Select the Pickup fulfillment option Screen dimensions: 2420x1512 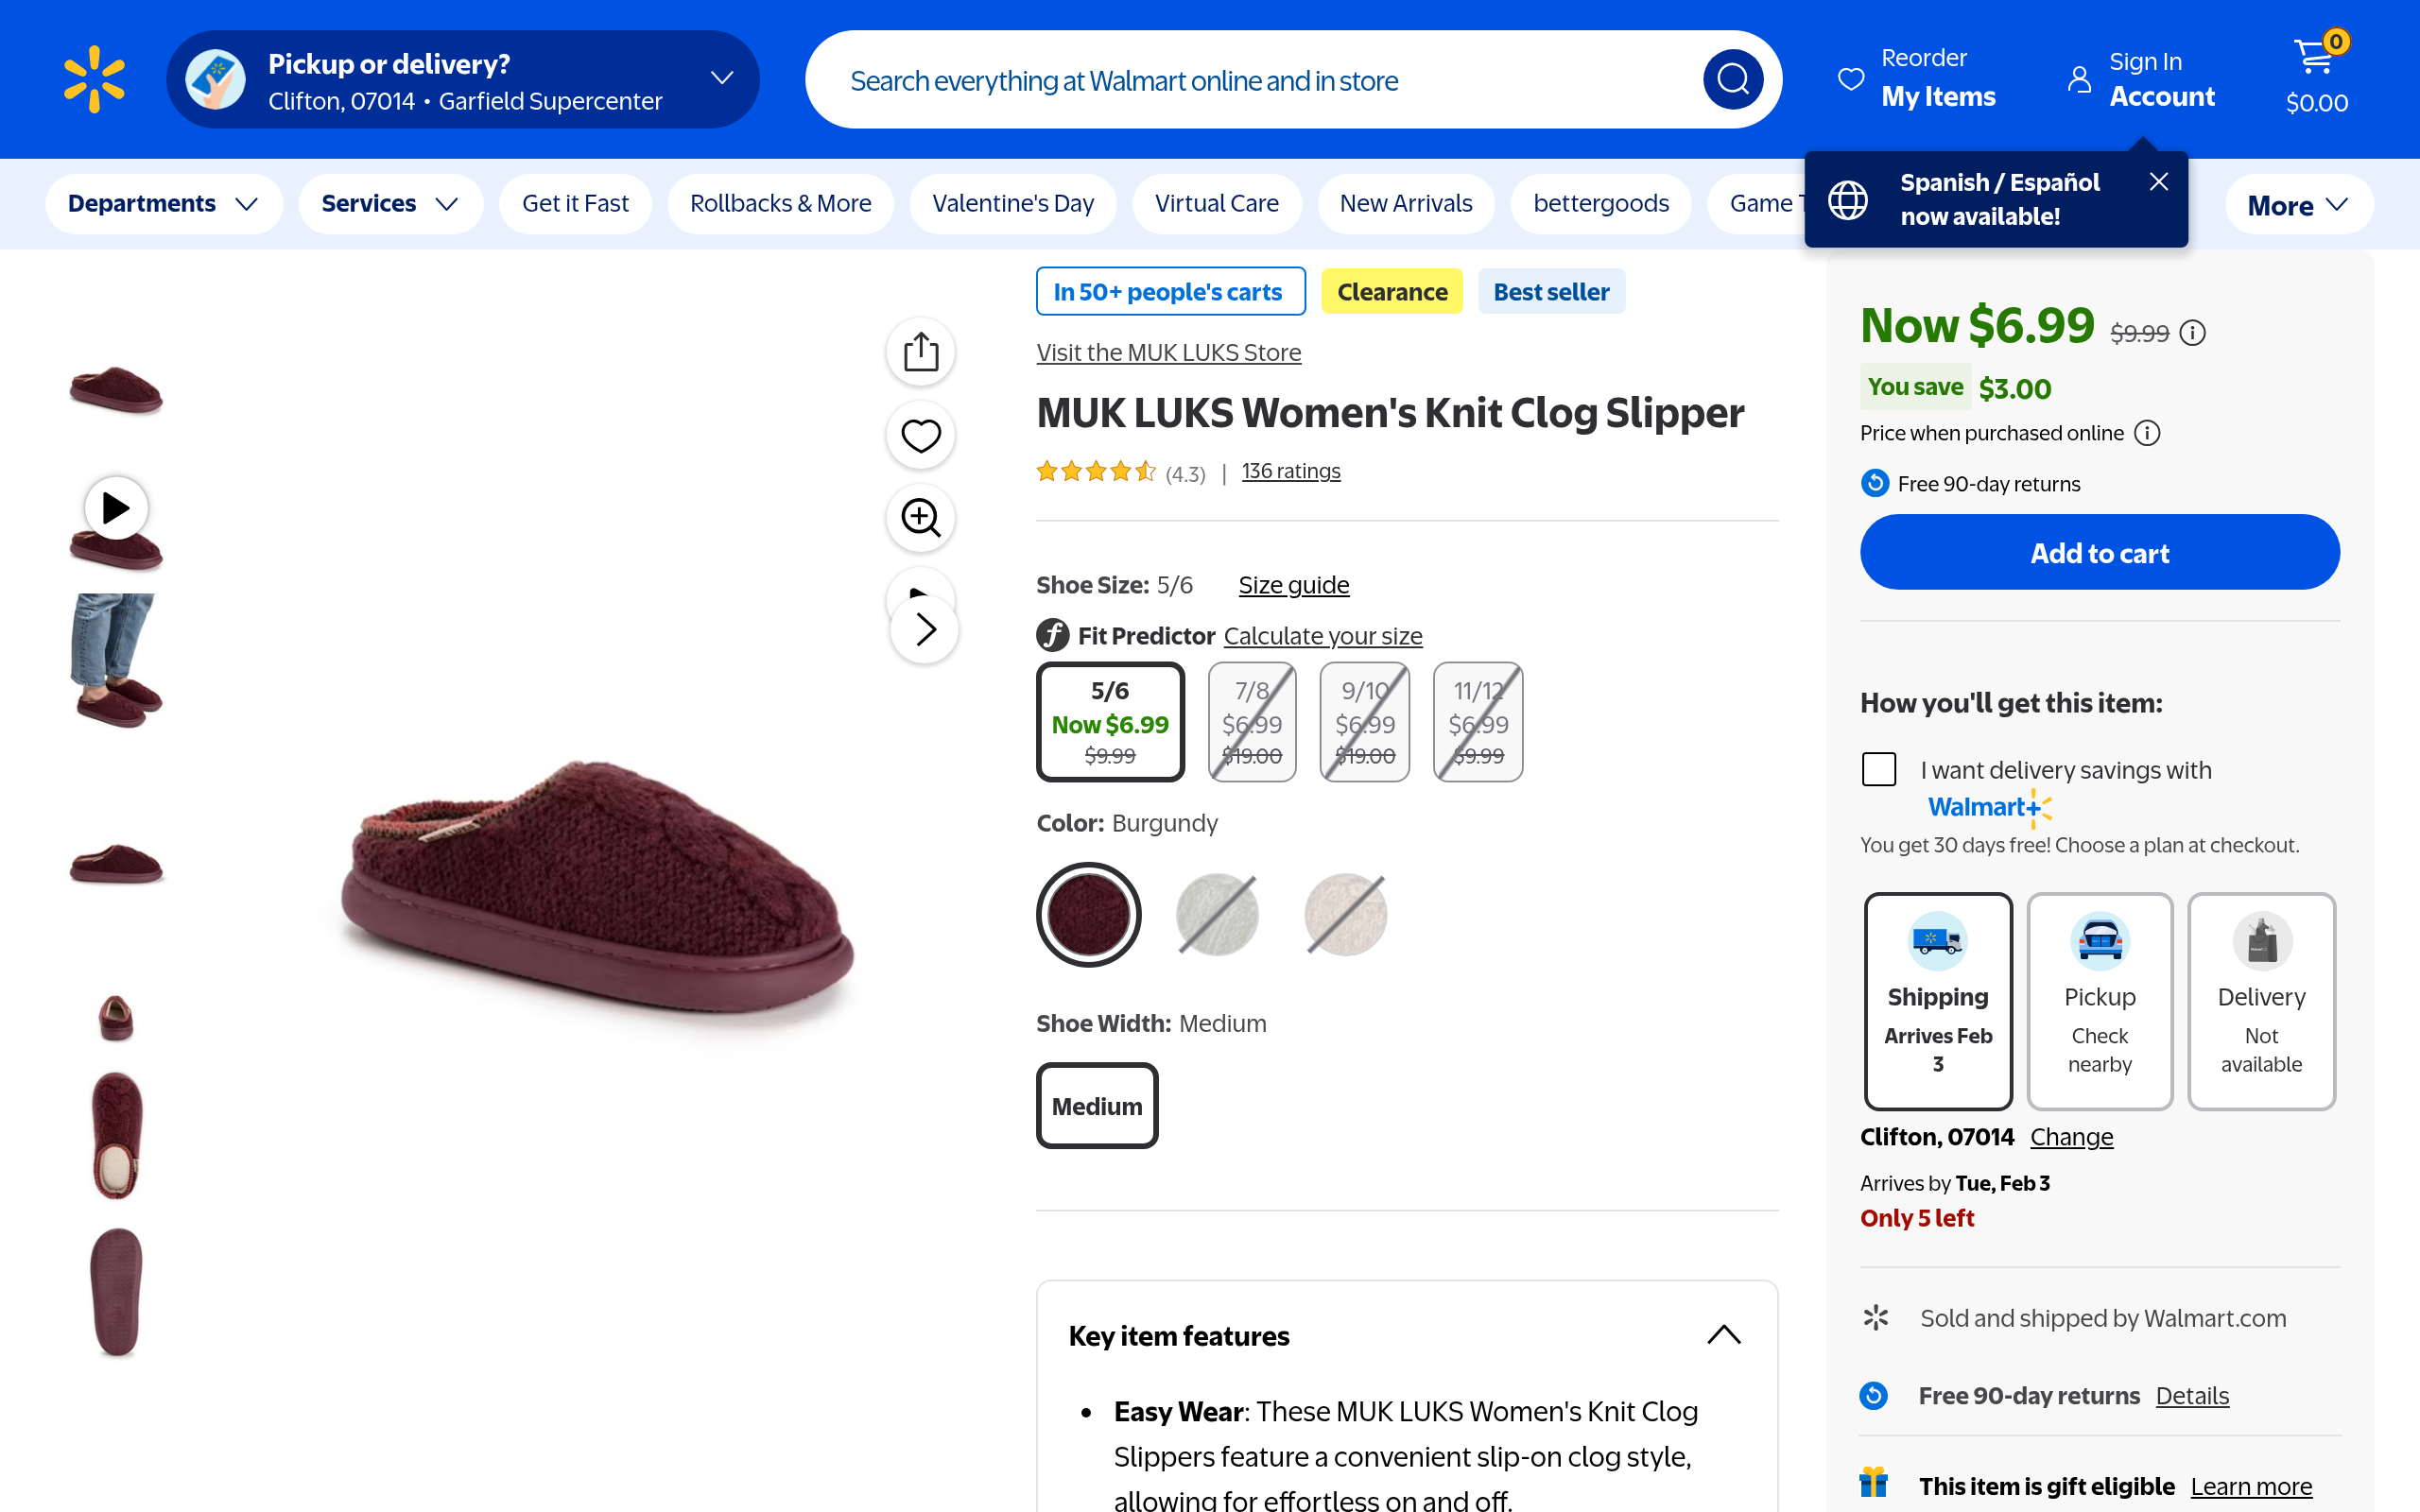[2099, 1000]
